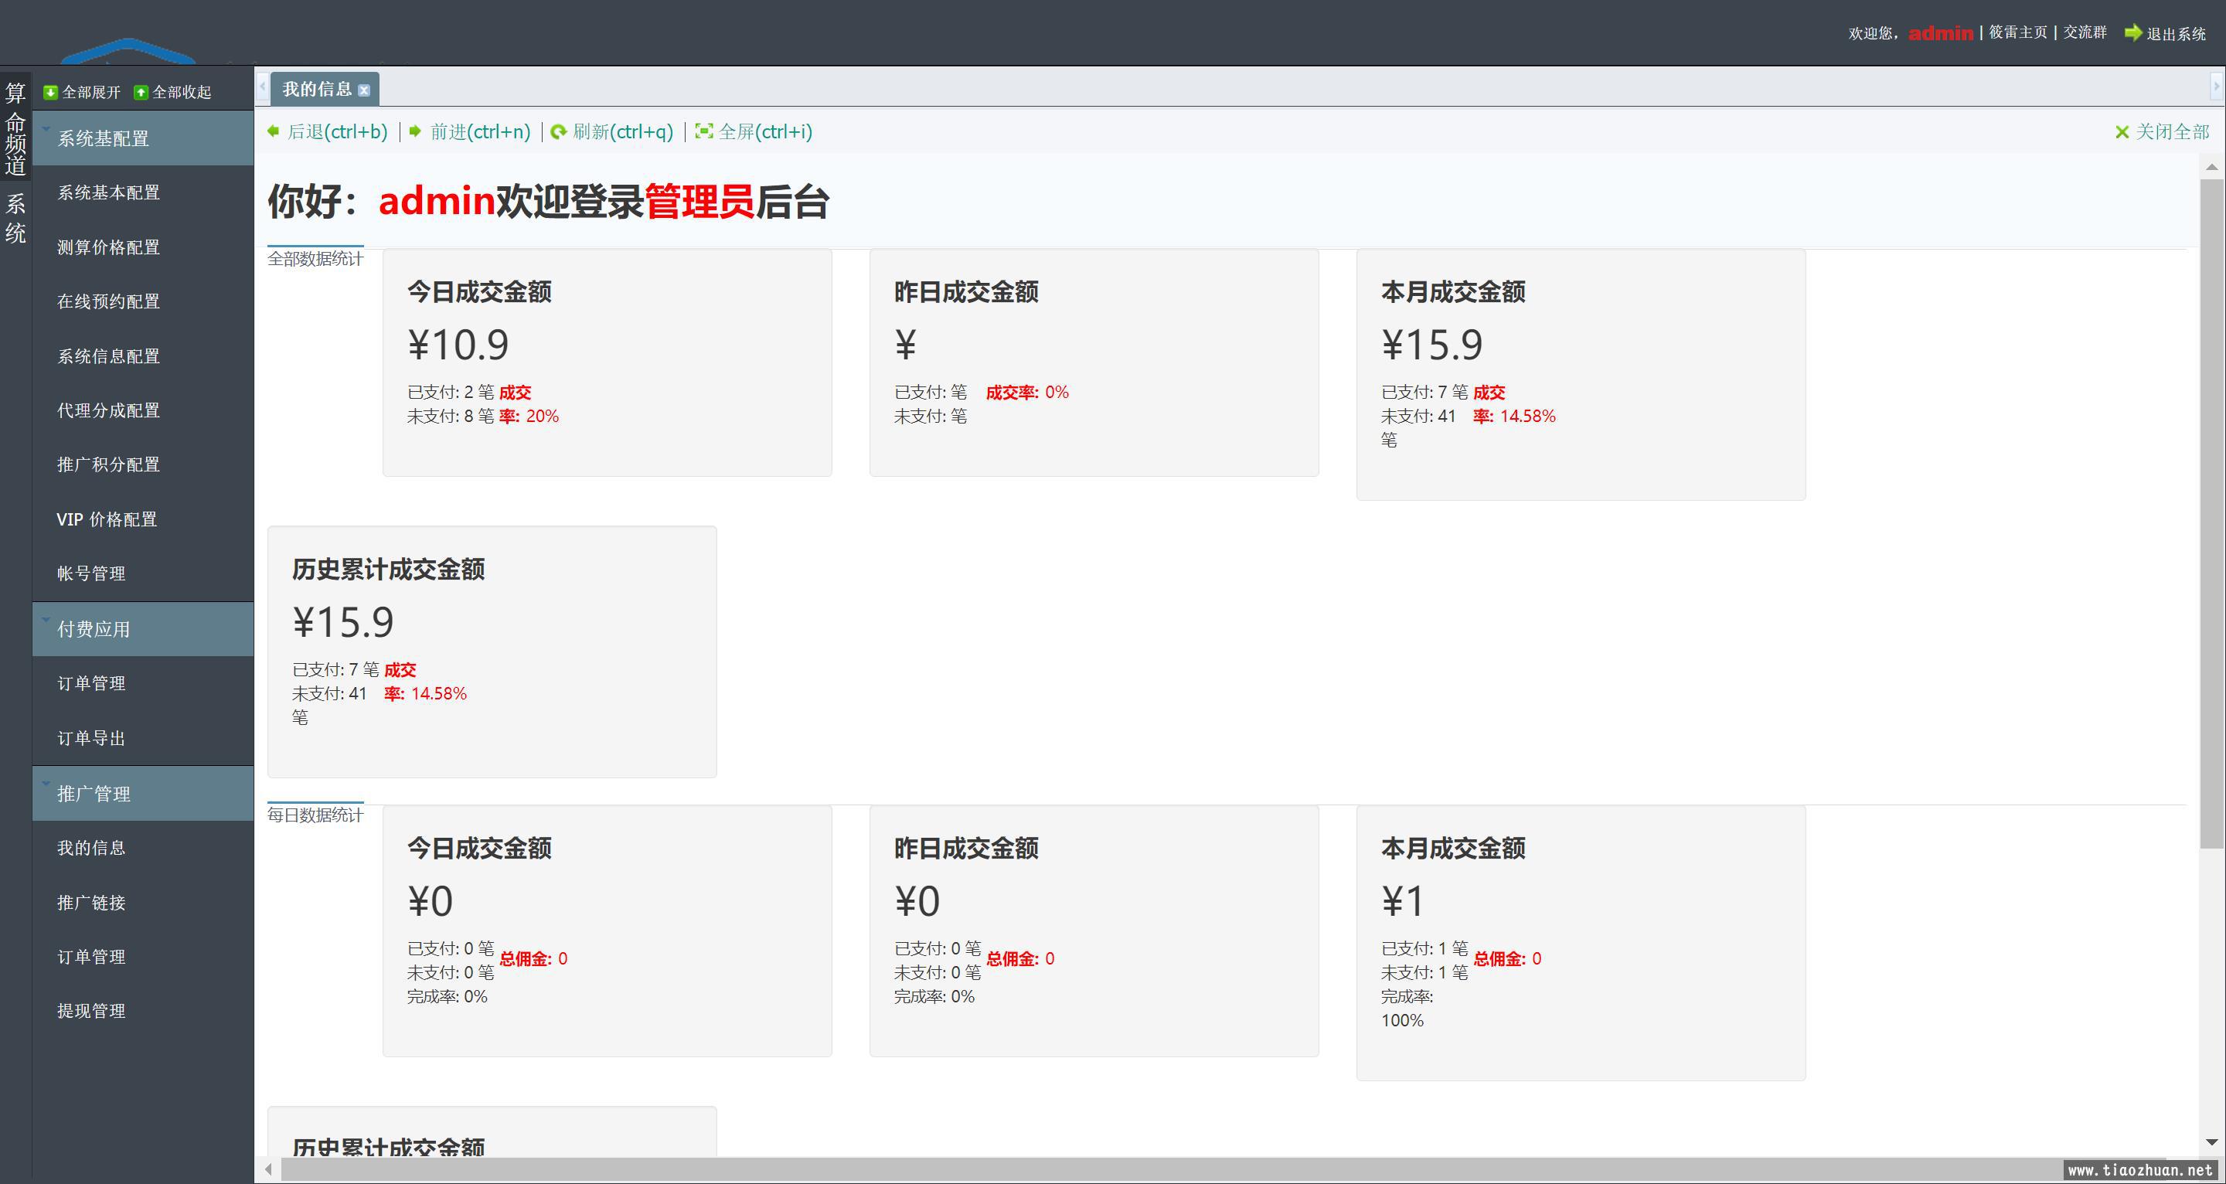Open 在线预约配置 in sidebar

coord(109,301)
